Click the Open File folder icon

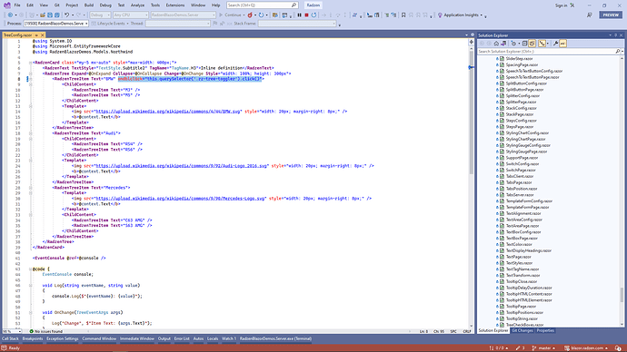click(43, 15)
